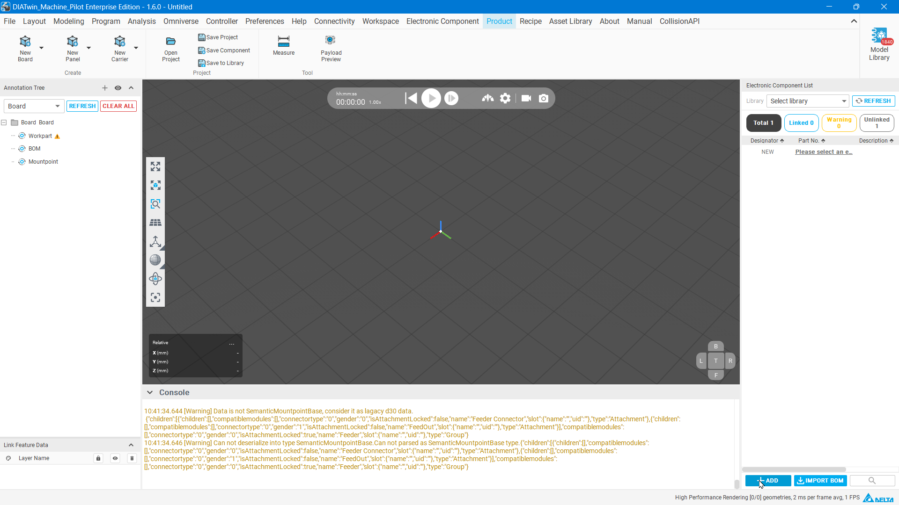Rewind the simulation to the start
Viewport: 899px width, 505px height.
point(411,98)
